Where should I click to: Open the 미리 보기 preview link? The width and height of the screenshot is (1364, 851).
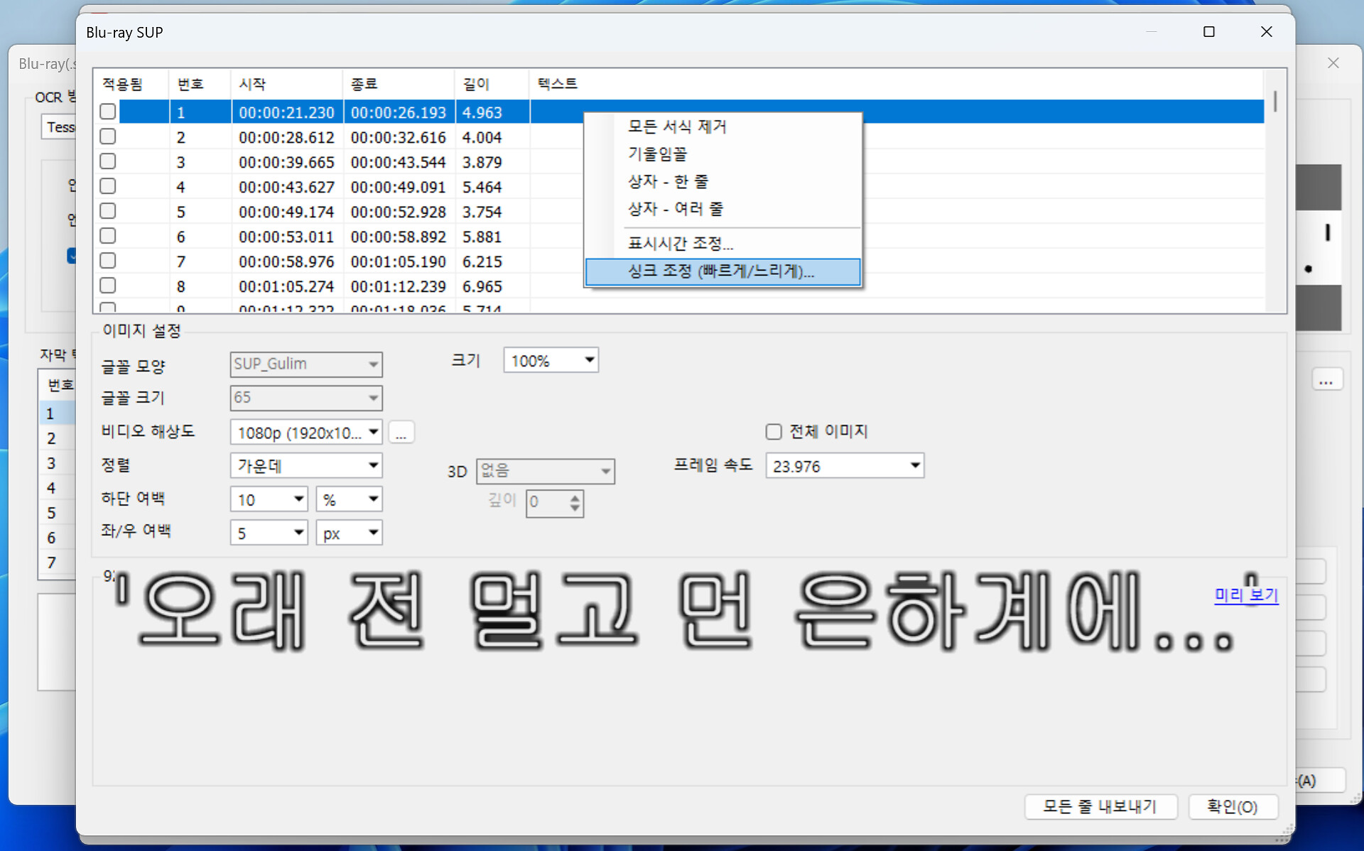click(x=1246, y=595)
